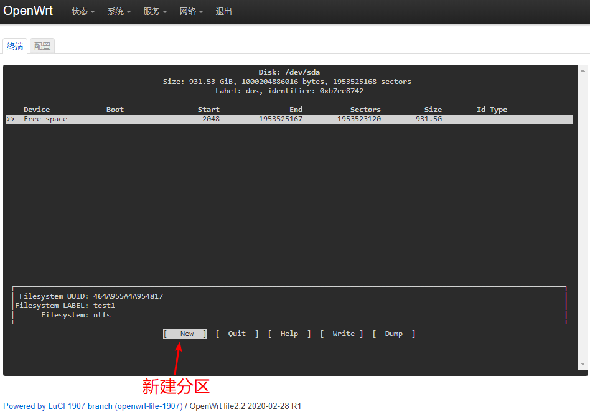Select Quit in the cfdisk menu
590x412 pixels.
pos(236,334)
